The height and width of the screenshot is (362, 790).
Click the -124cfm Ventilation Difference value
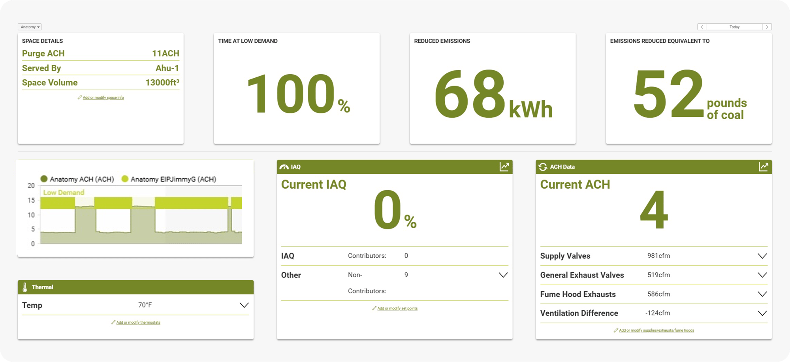658,313
